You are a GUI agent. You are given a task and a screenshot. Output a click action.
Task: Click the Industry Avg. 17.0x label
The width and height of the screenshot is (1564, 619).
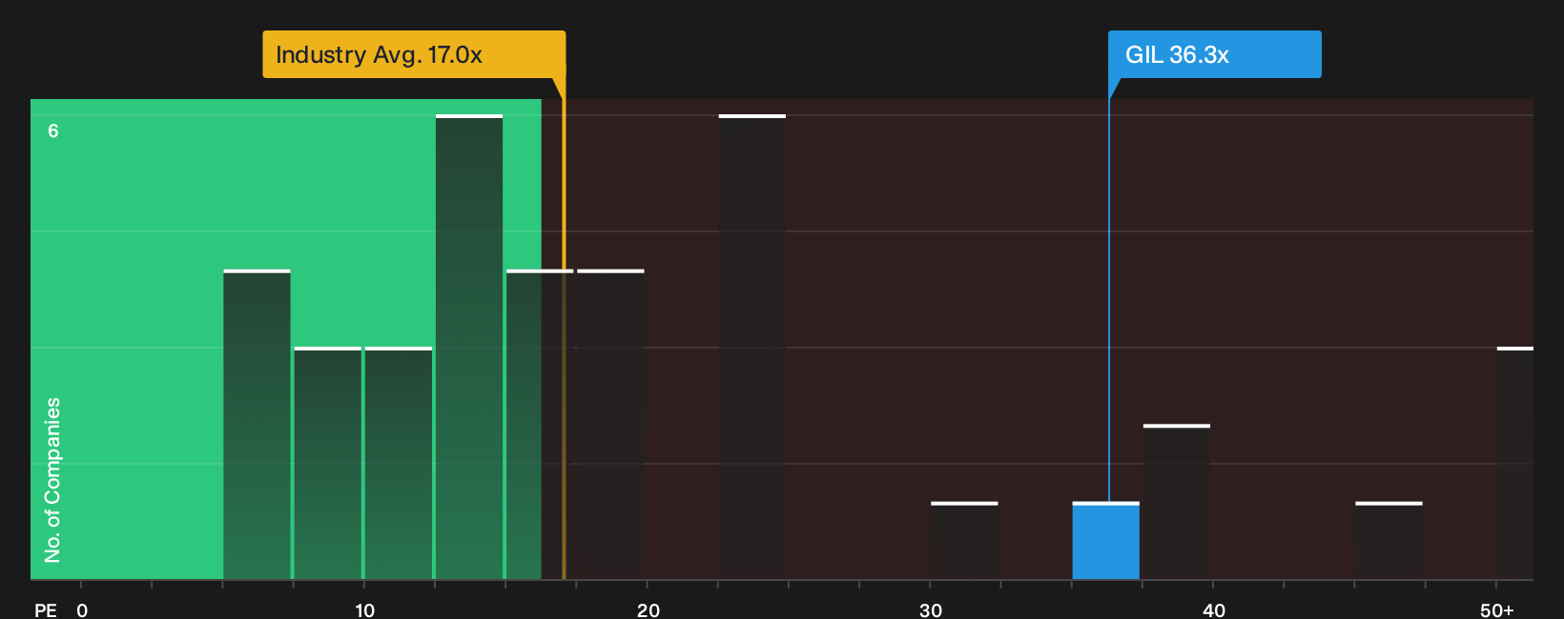pos(414,54)
